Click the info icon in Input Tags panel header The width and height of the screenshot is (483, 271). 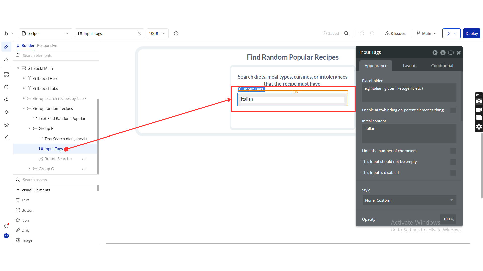click(443, 53)
